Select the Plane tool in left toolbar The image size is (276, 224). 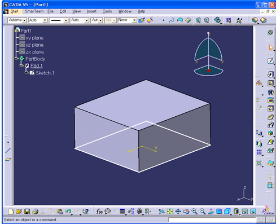point(8,159)
